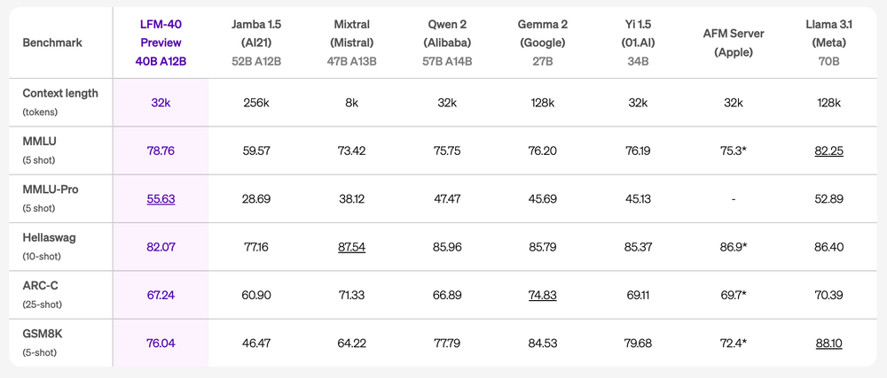Select the Llama 3.1 (Meta) header

[x=828, y=42]
